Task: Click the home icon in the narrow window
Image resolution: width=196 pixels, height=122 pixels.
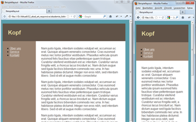Action: pyautogui.click(x=183, y=18)
